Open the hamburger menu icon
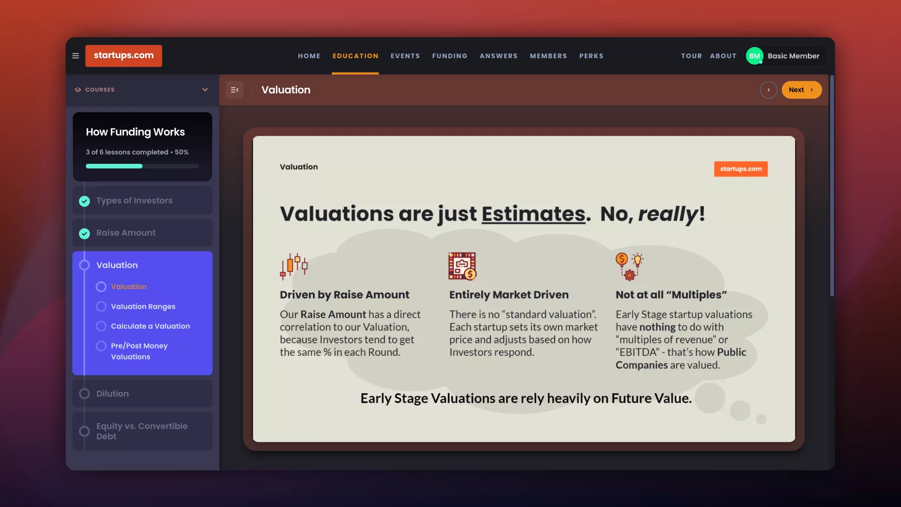901x507 pixels. pos(76,56)
